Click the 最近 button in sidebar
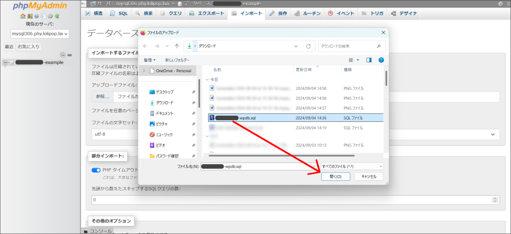 click(x=9, y=46)
